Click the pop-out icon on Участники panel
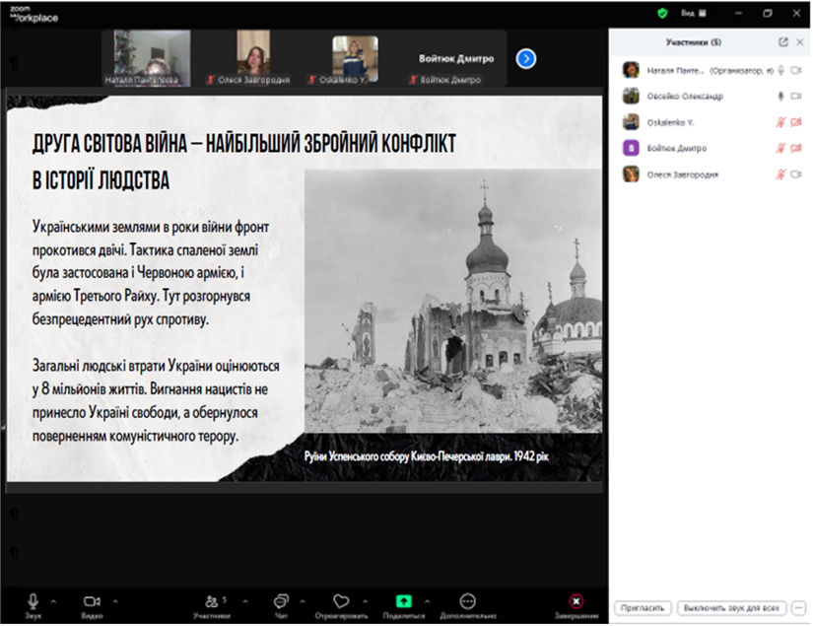Viewport: 813px width, 626px height. pyautogui.click(x=783, y=42)
